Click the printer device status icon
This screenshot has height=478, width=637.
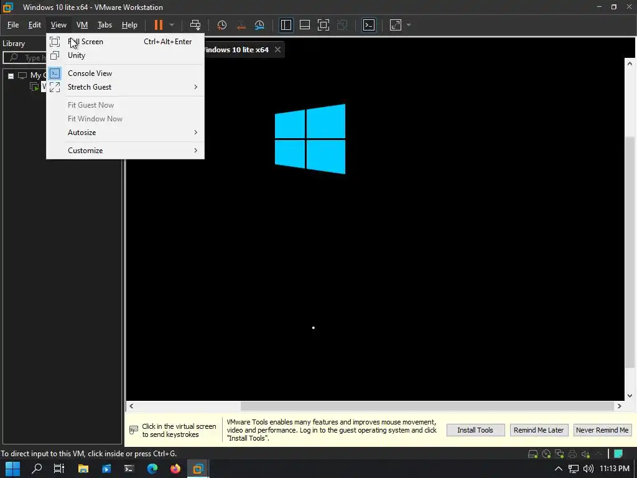coord(572,454)
